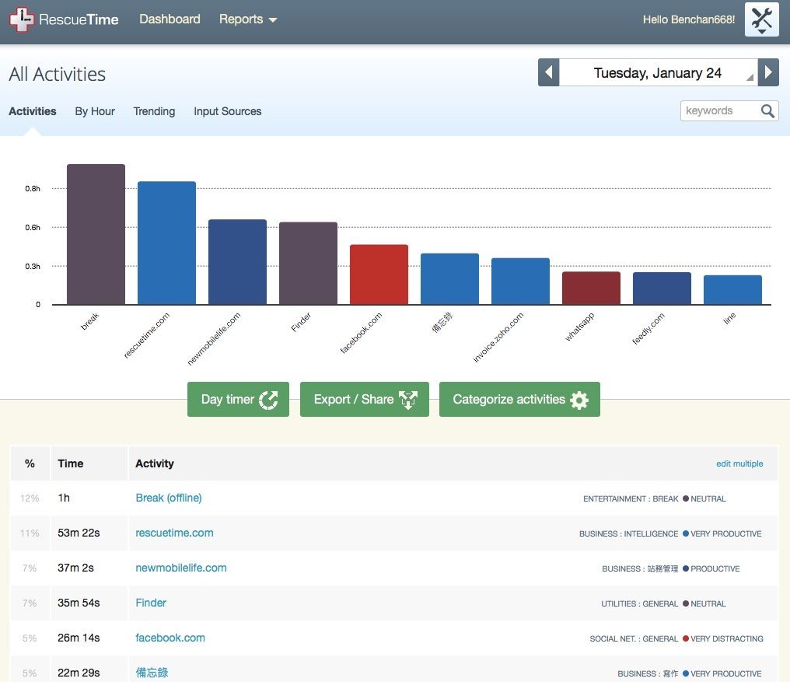Viewport: 790px width, 682px height.
Task: Switch to the Trending tab
Action: (154, 111)
